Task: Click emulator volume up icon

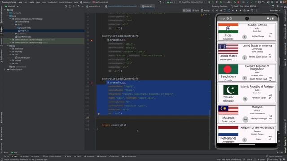Action: 217,11
